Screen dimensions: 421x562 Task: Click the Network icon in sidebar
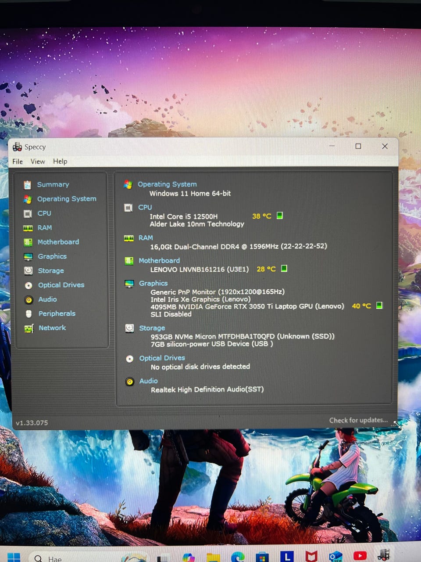[29, 328]
